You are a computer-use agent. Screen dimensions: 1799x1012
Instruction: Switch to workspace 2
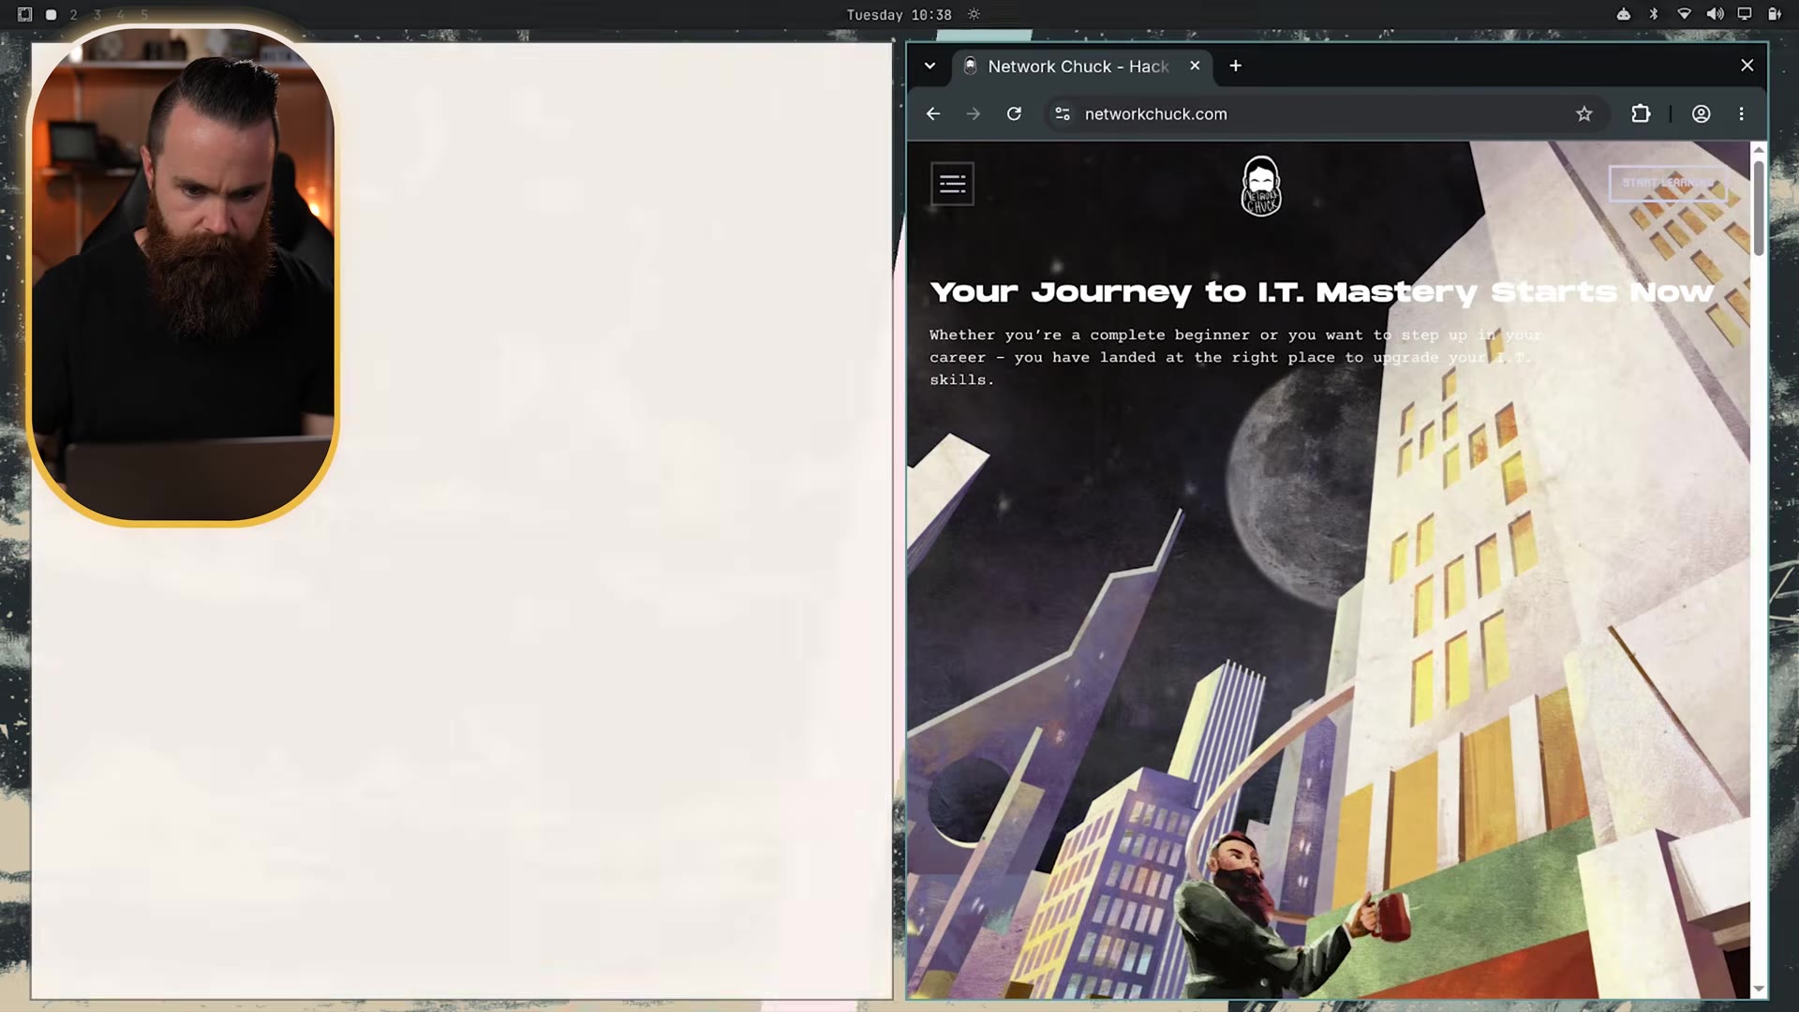pos(73,15)
